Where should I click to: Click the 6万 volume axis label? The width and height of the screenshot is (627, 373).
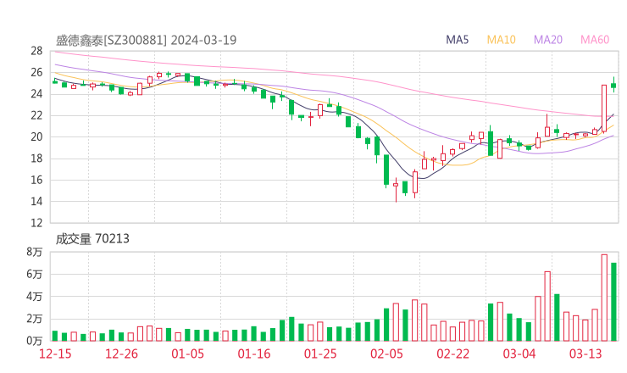click(x=35, y=275)
